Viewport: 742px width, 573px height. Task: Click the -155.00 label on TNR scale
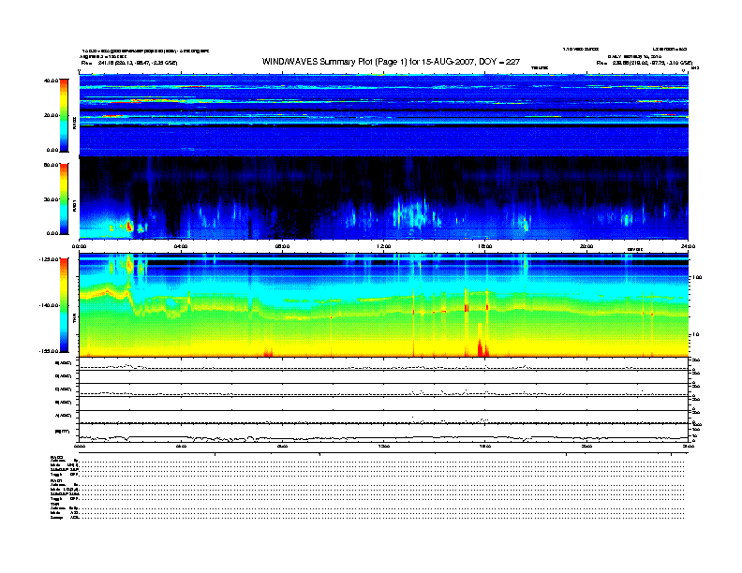[50, 351]
